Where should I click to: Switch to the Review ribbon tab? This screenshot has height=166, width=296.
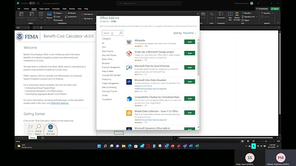pyautogui.click(x=72, y=9)
